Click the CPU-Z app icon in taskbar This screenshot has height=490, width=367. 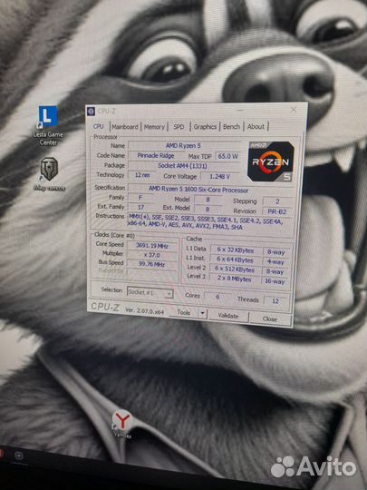[x=19, y=456]
